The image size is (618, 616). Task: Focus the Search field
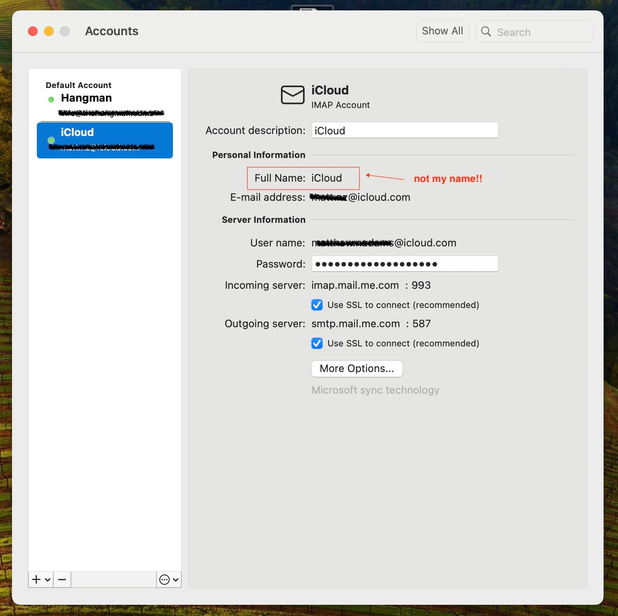click(534, 32)
